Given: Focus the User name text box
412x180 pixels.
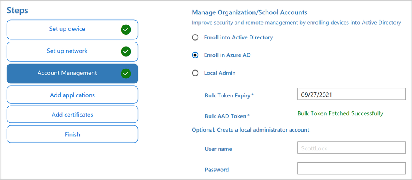Looking at the screenshot, I should [351, 148].
